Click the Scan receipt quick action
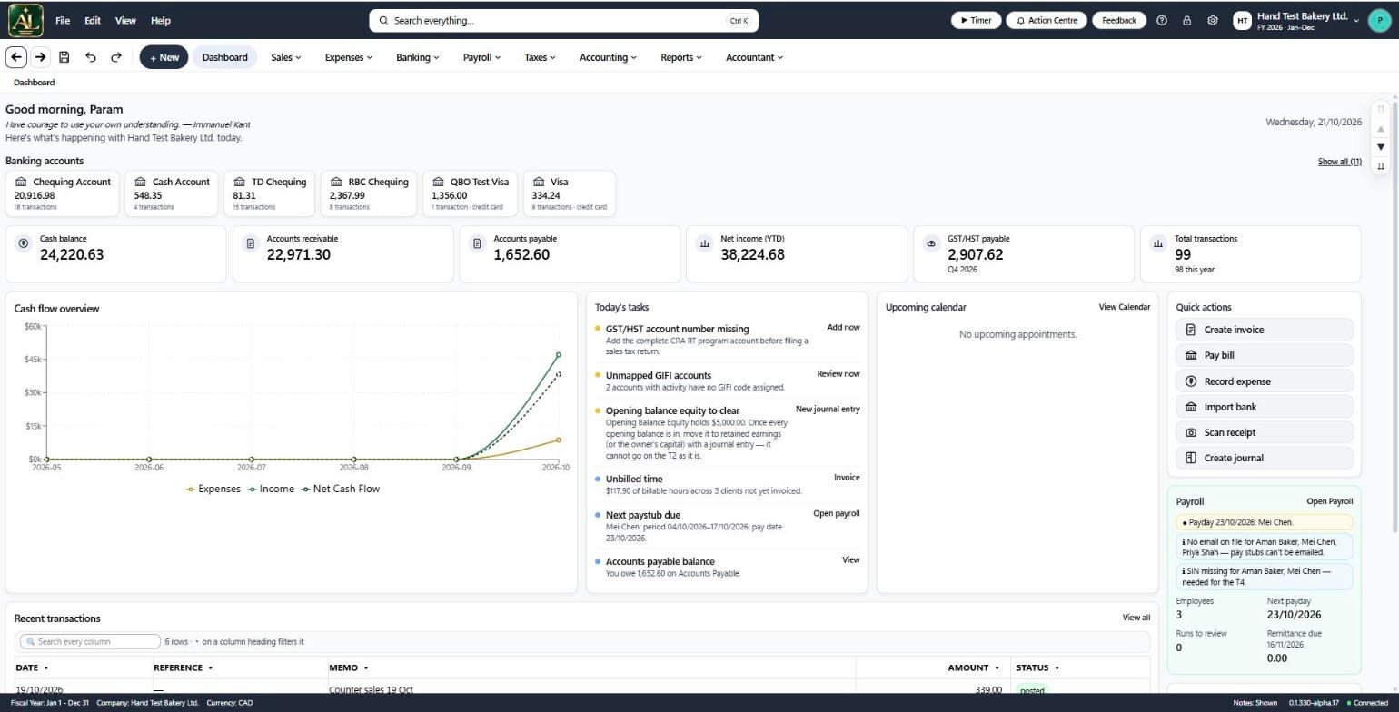The image size is (1399, 712). [x=1264, y=432]
